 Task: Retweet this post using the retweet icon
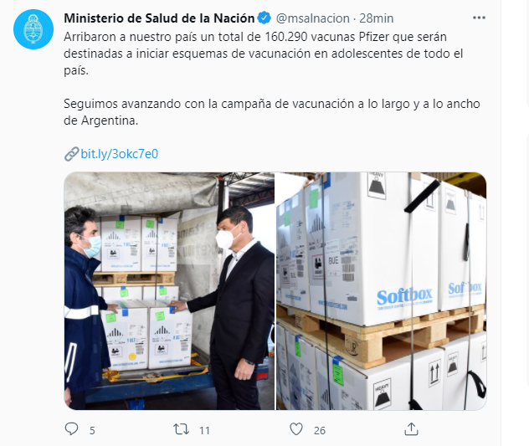click(x=181, y=429)
